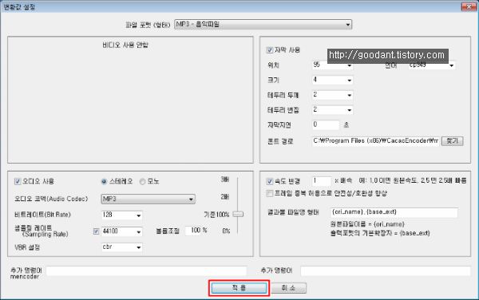Viewport: 479px width, 300px height.
Task: Click the speed multiplier input showing 1
Action: click(322, 181)
